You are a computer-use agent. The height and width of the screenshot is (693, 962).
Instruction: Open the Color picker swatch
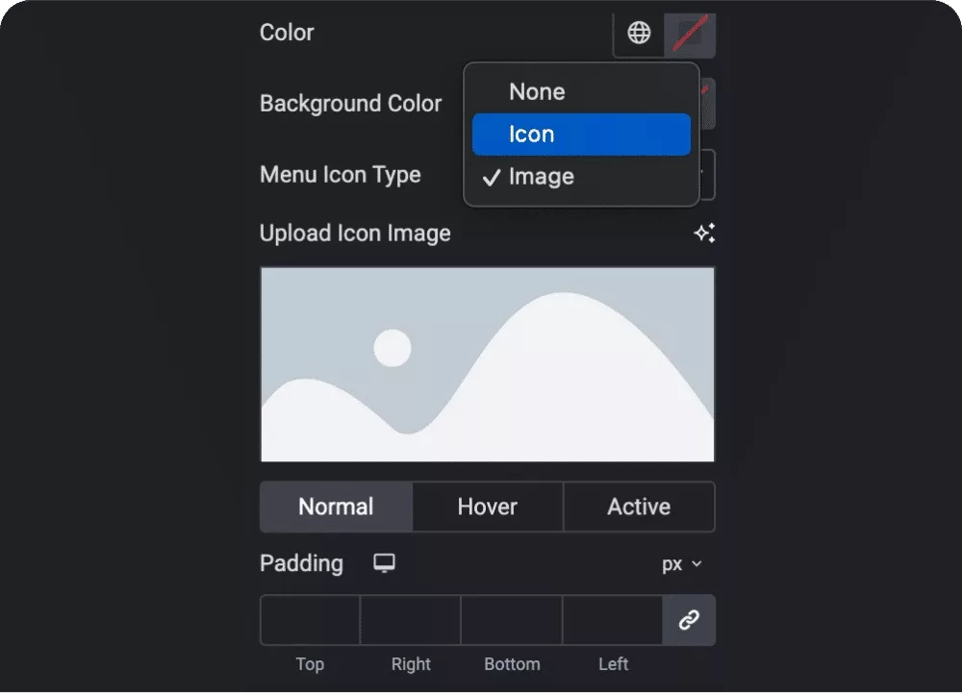690,34
